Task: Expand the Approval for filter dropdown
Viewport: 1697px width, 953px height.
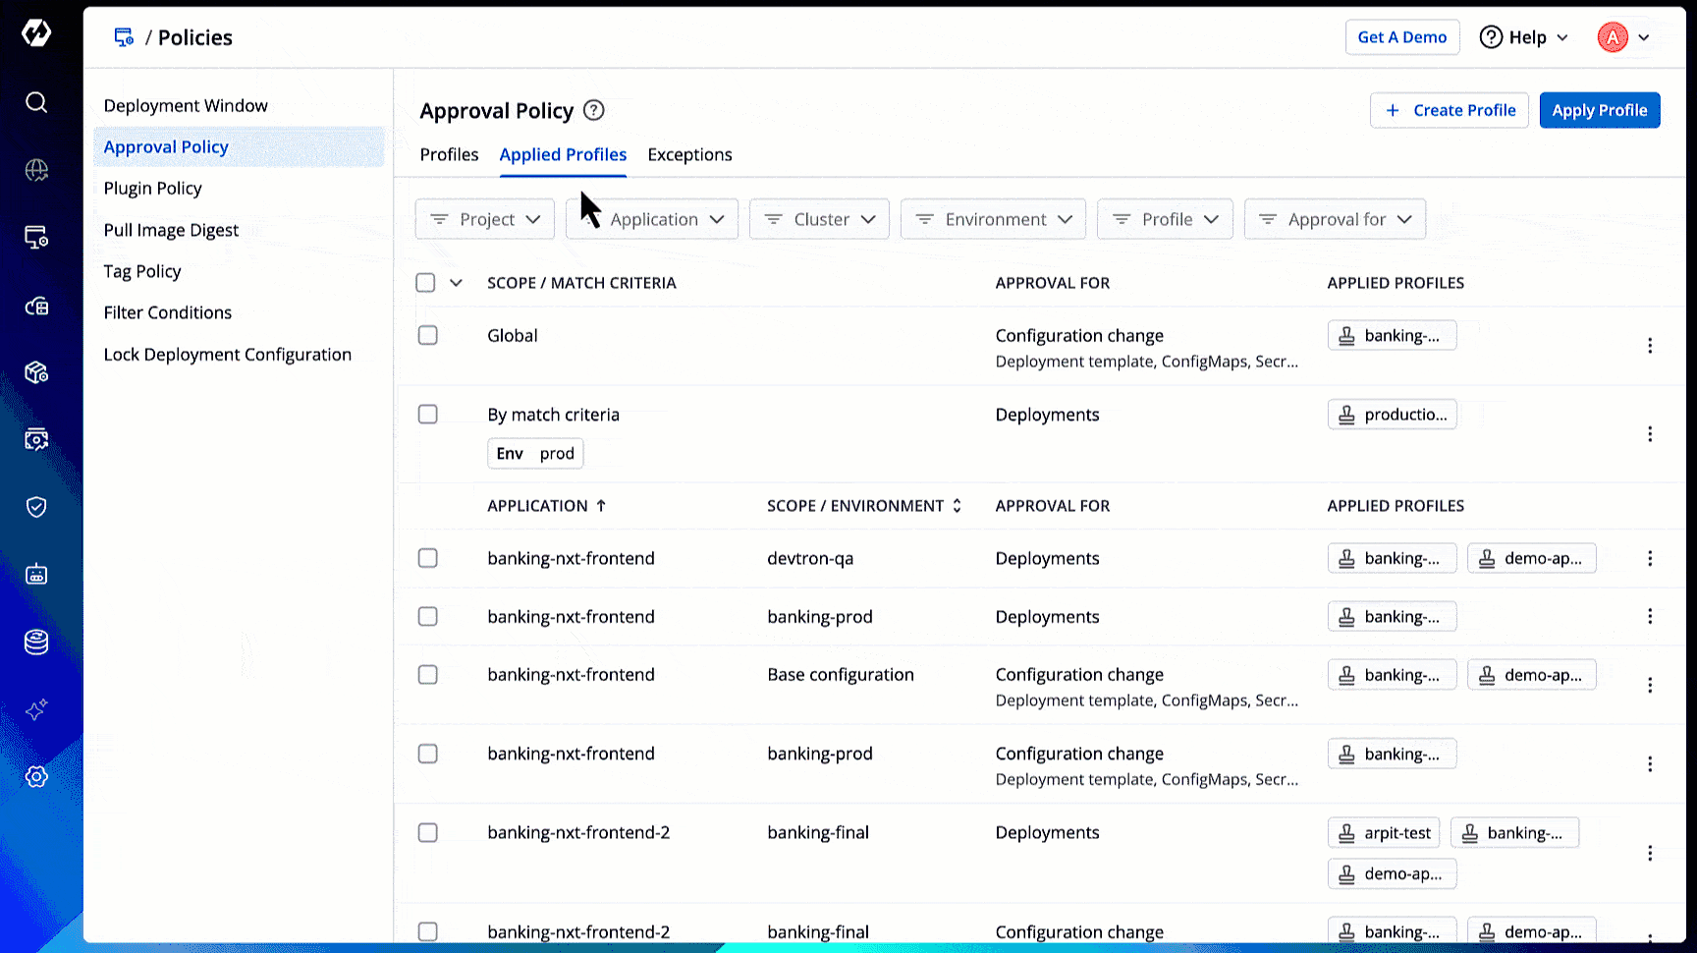Action: 1335,219
